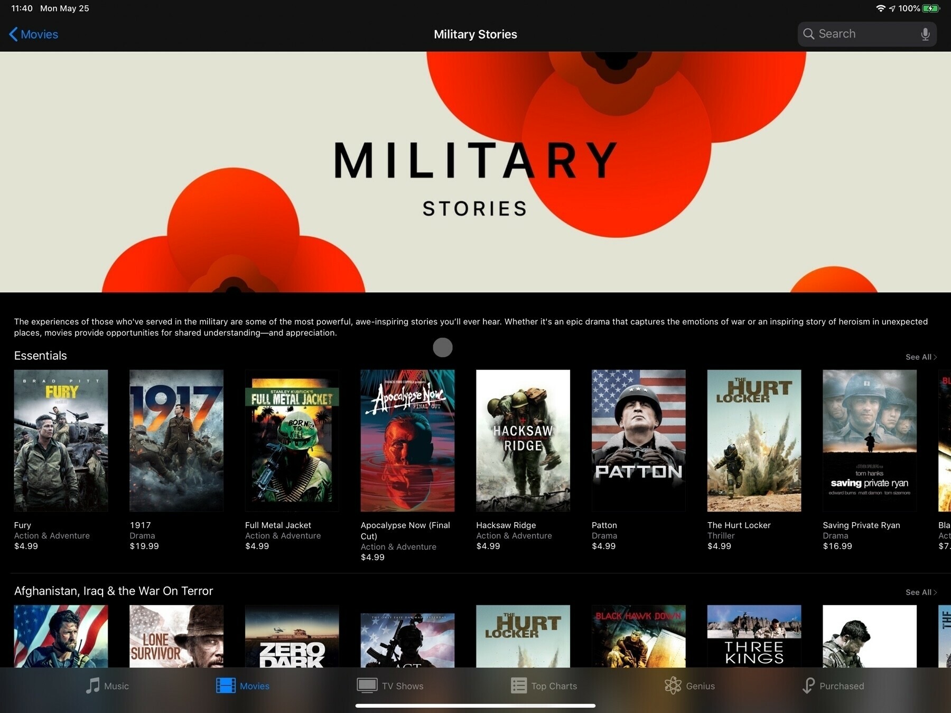Screen dimensions: 951x713
Task: Tap the TV Shows screen icon
Action: tap(367, 686)
